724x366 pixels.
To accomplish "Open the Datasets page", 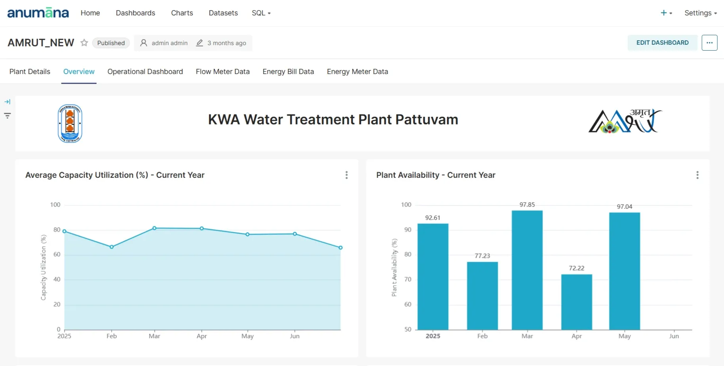I will click(223, 13).
